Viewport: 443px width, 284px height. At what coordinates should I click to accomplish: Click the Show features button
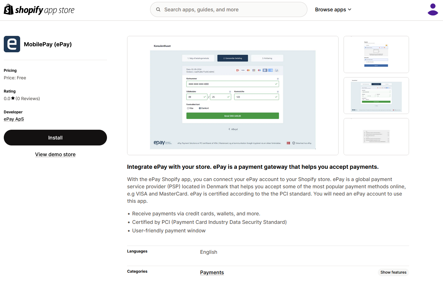[x=393, y=272]
